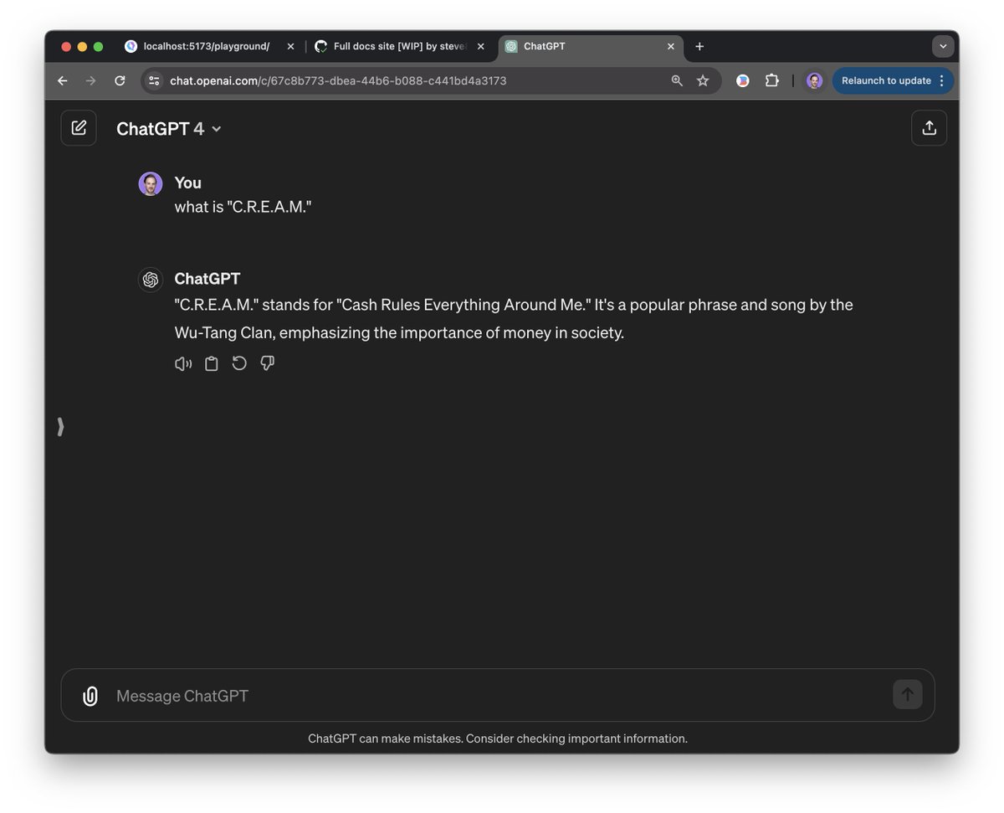Image resolution: width=1004 pixels, height=813 pixels.
Task: Click the ChatGPT sender name above response
Action: tap(207, 279)
